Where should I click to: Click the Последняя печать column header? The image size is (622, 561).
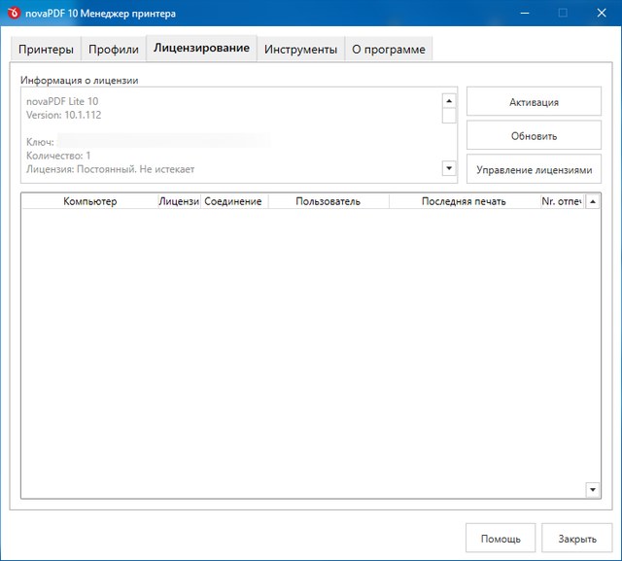464,201
